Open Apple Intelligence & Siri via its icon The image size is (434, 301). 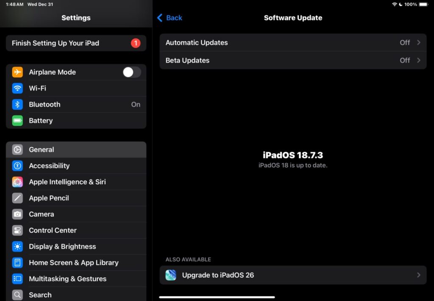(x=17, y=182)
